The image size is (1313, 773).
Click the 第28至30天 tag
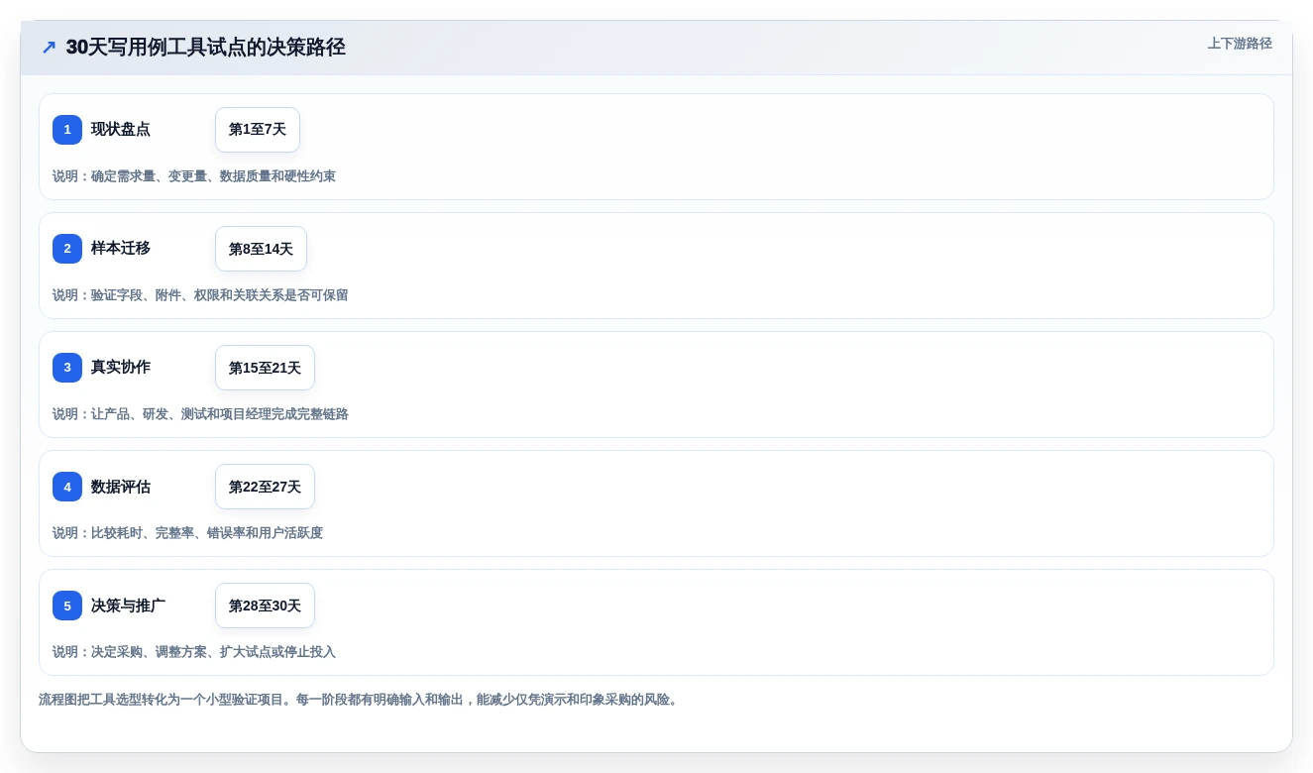(x=265, y=606)
